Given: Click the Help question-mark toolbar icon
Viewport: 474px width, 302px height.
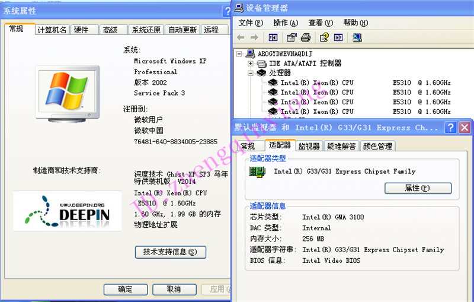Looking at the screenshot, I should (324, 37).
